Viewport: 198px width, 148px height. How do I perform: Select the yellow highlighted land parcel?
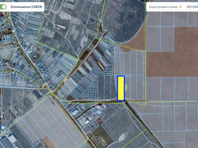point(121,88)
